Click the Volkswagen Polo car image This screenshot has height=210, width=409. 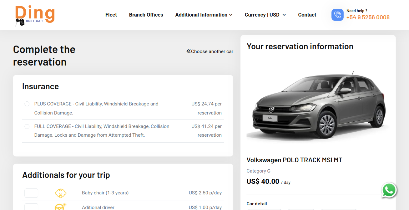318,105
